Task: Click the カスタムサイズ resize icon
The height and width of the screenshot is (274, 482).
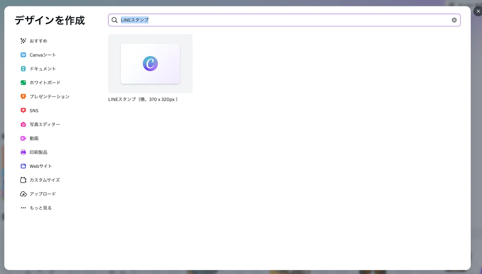Action: pos(23,180)
